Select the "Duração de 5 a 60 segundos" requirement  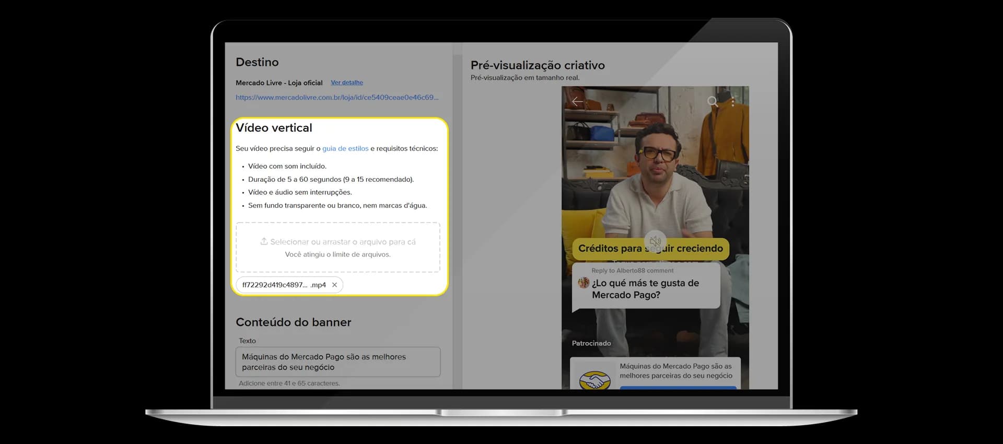331,179
